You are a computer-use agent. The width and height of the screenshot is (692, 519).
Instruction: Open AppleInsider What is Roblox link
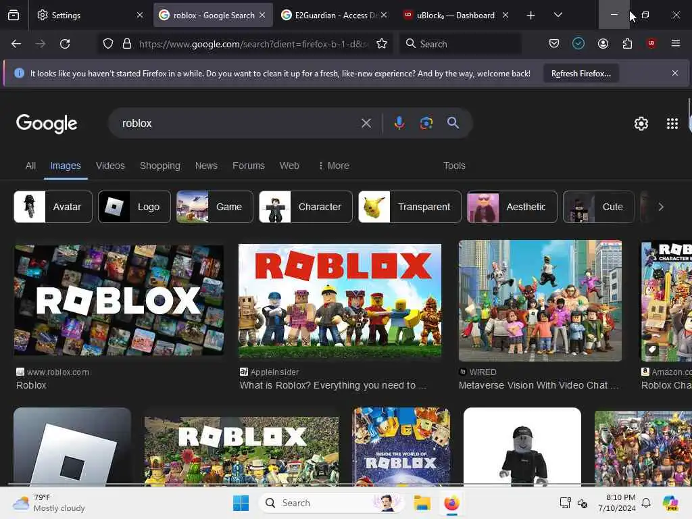tap(333, 378)
